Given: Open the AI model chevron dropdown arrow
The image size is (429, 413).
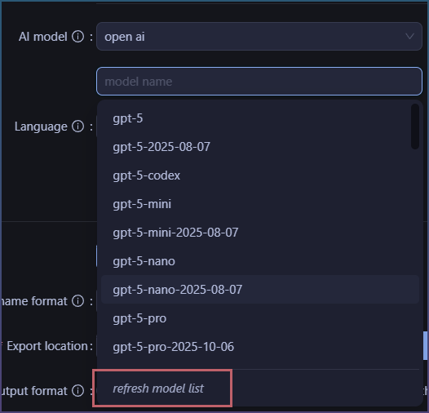Looking at the screenshot, I should point(409,37).
